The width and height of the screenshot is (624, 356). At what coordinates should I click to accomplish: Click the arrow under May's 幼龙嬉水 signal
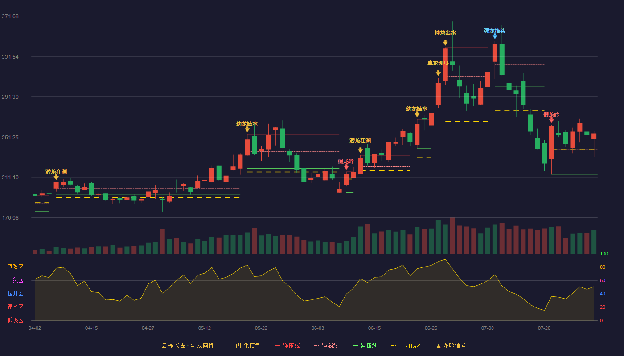(x=247, y=129)
